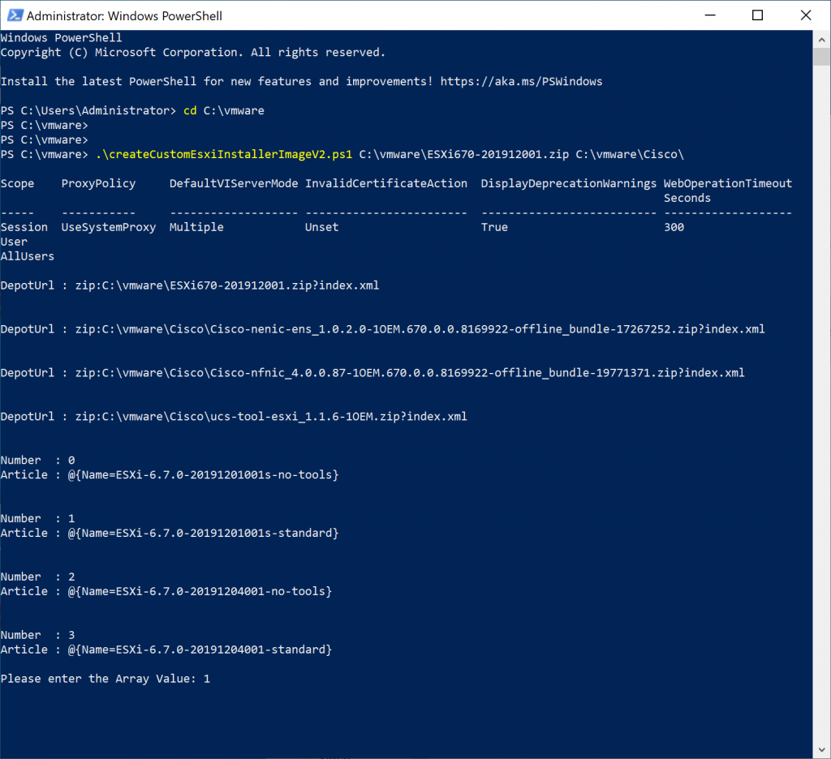
Task: Click the 'Unset' certificate action value
Action: coord(321,227)
